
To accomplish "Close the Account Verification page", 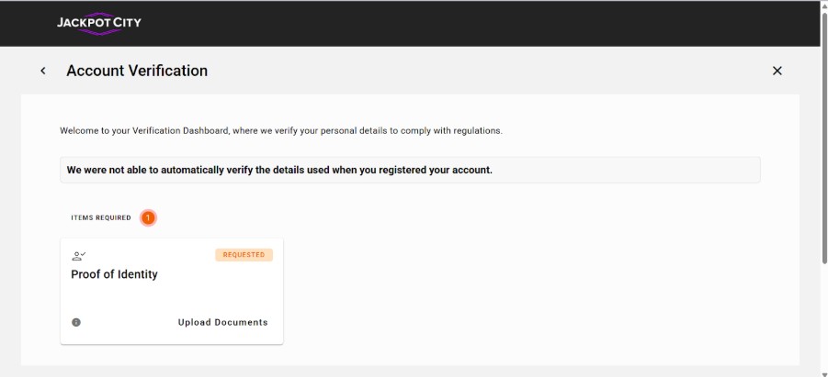I will [777, 71].
